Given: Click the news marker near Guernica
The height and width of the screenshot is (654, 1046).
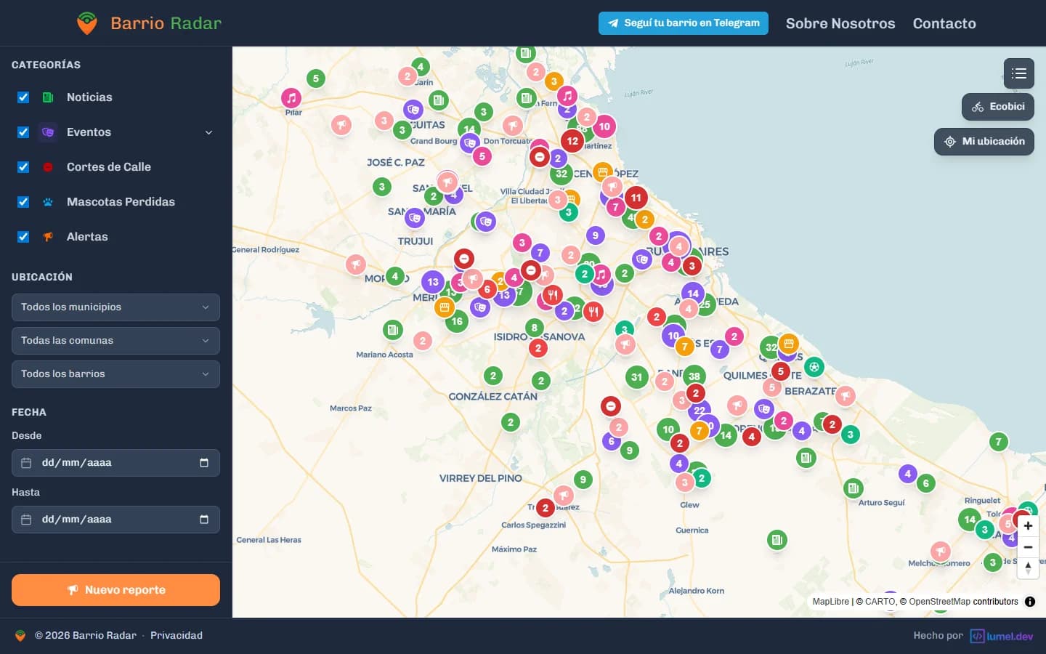Looking at the screenshot, I should [x=777, y=539].
